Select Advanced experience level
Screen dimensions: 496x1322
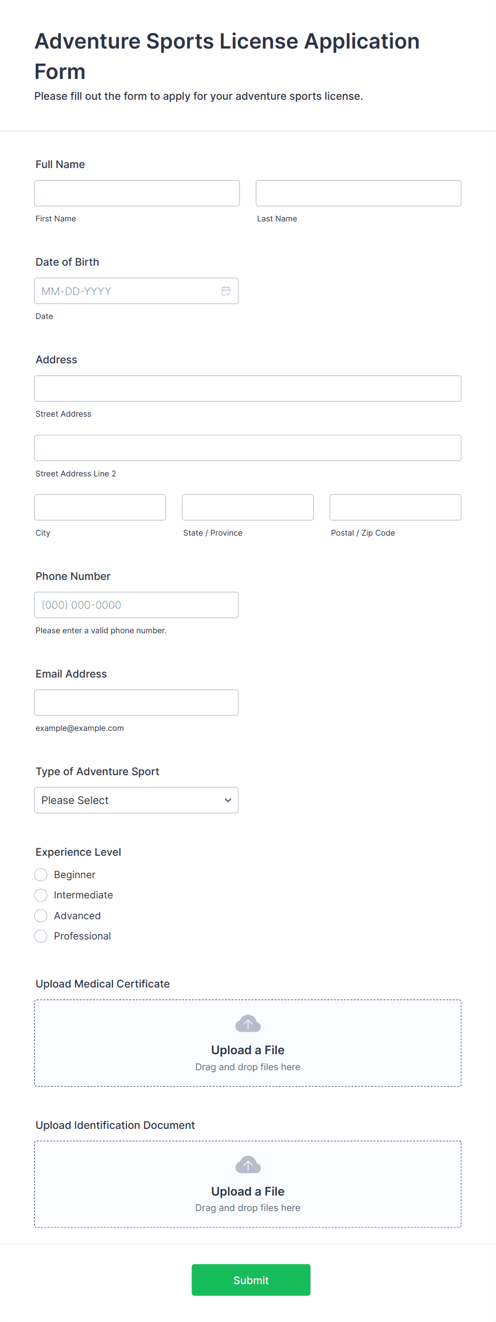click(x=41, y=915)
